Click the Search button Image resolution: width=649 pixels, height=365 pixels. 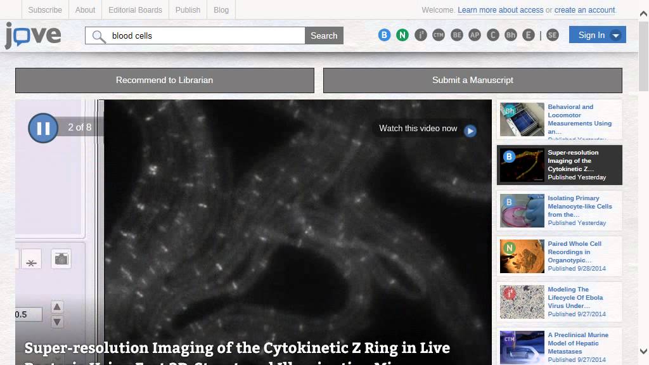324,35
